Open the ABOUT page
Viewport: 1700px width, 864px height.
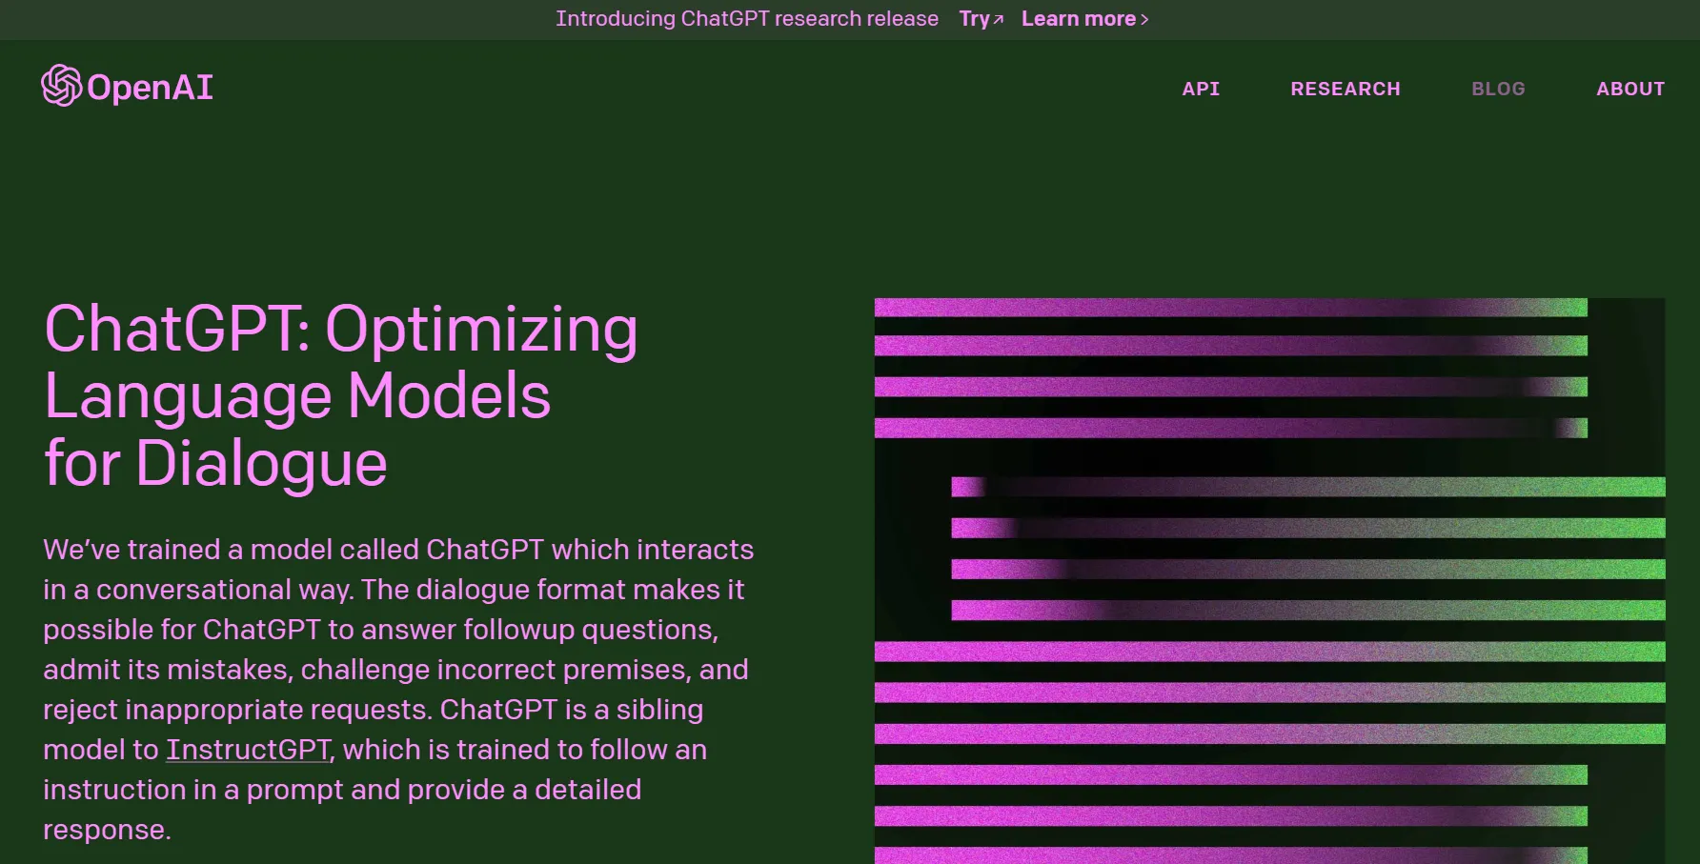(1629, 89)
